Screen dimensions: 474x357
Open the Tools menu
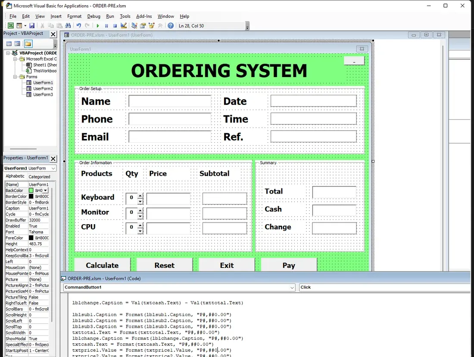[x=125, y=16]
